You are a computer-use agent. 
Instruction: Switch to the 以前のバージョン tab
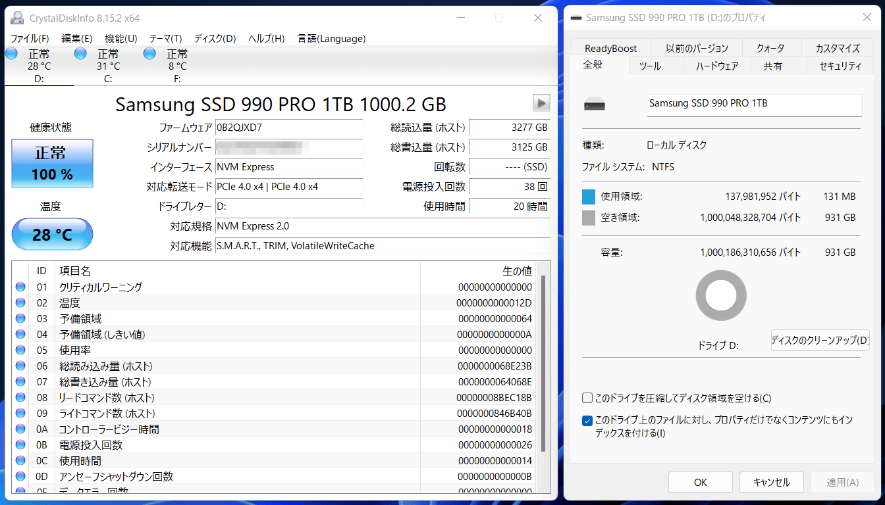click(x=697, y=48)
